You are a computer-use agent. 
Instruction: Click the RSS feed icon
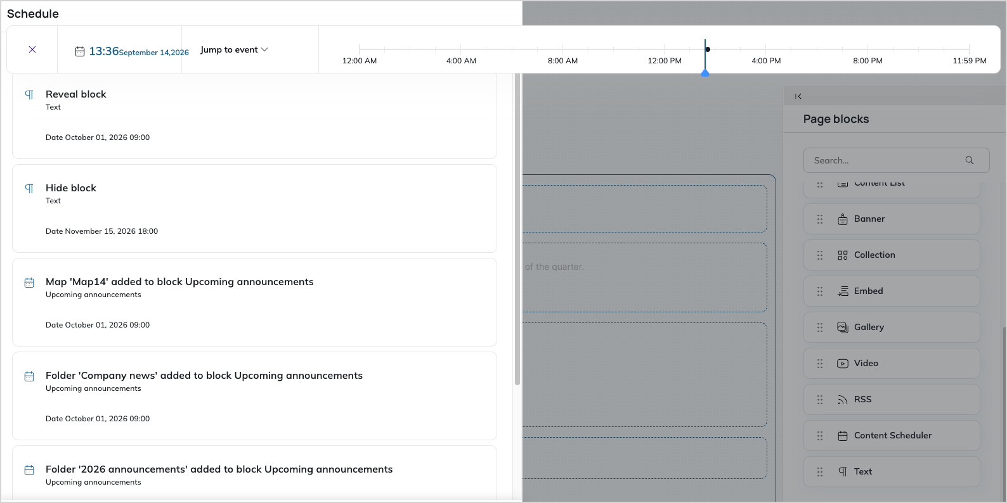click(x=843, y=400)
